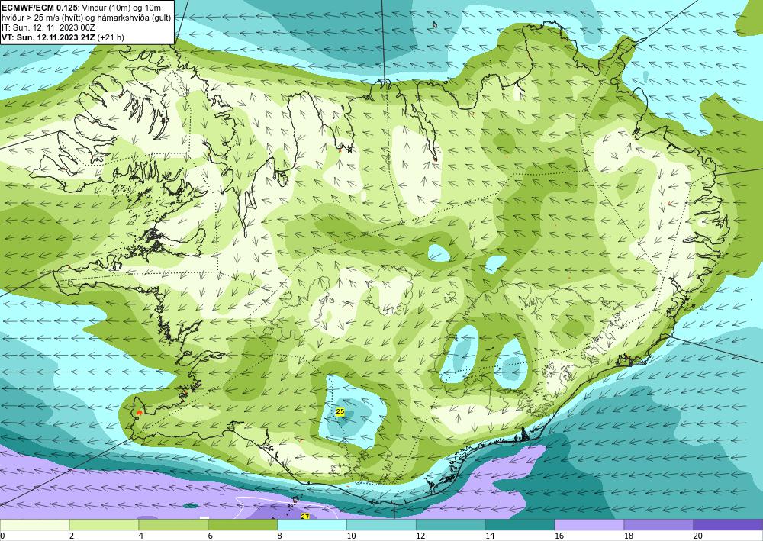The height and width of the screenshot is (541, 763).
Task: Click the 6–8 m/s dark green swatch
Action: coord(243,525)
